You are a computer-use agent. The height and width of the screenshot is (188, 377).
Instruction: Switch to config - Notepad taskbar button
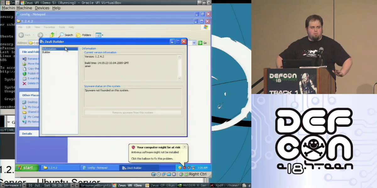pos(99,168)
